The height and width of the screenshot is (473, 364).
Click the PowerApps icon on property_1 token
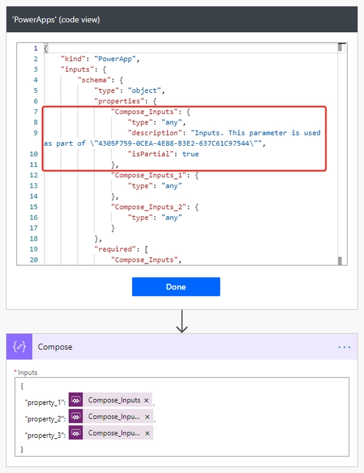[x=76, y=400]
